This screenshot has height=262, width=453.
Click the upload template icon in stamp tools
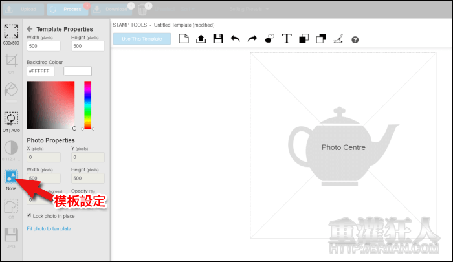pos(201,39)
